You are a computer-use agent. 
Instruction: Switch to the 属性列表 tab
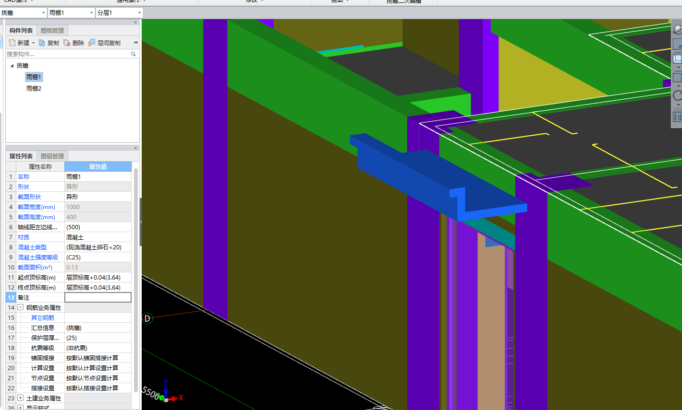tap(21, 156)
